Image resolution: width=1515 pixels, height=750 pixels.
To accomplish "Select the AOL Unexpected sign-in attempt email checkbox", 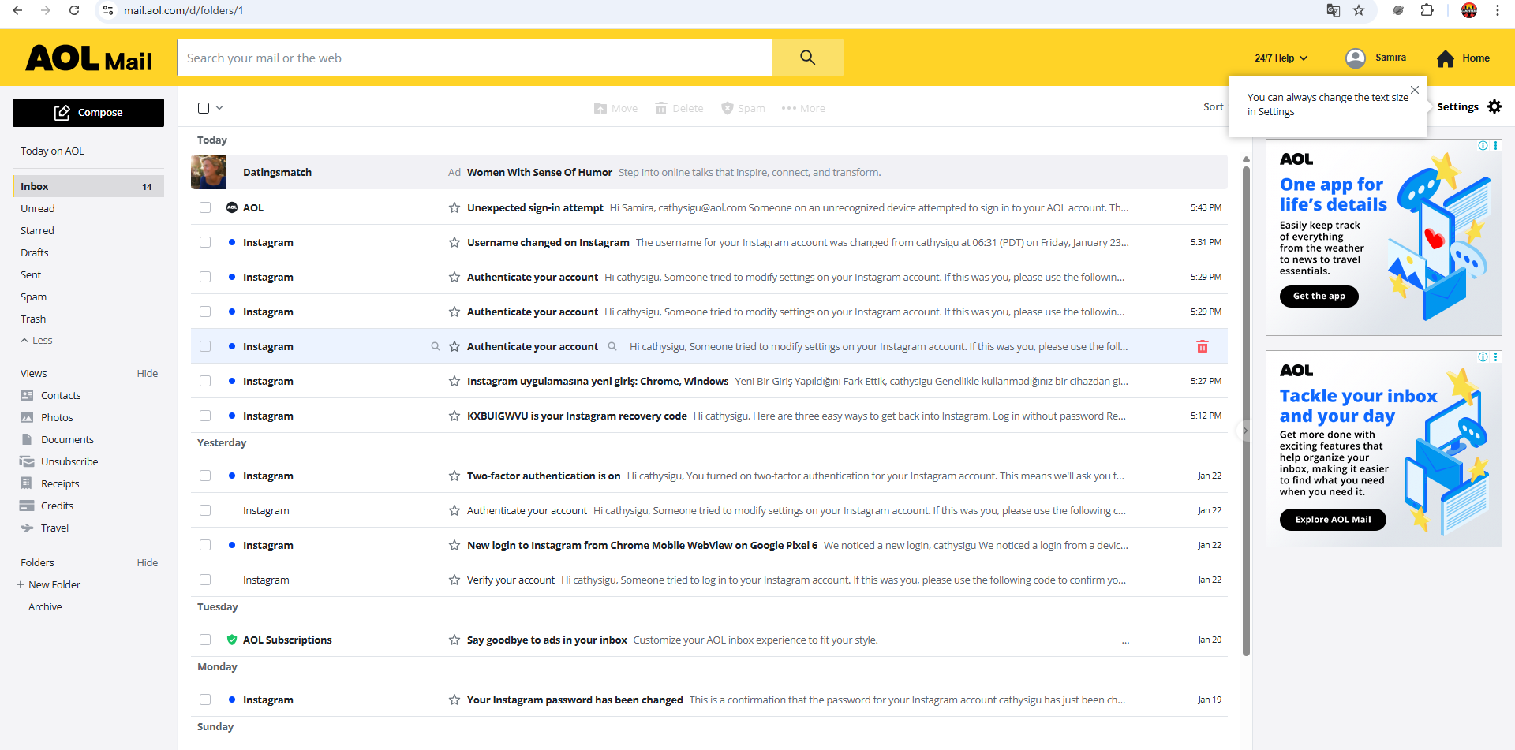I will pos(205,207).
